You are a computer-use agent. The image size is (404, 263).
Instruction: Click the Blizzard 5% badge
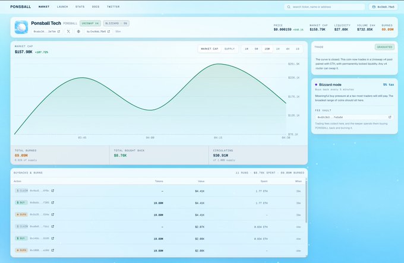pyautogui.click(x=116, y=23)
